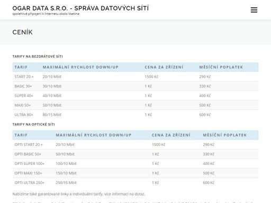Image resolution: width=271 pixels, height=203 pixels.
Task: Select 400 Kč monthly fee of SUPER 40+
Action: click(205, 96)
